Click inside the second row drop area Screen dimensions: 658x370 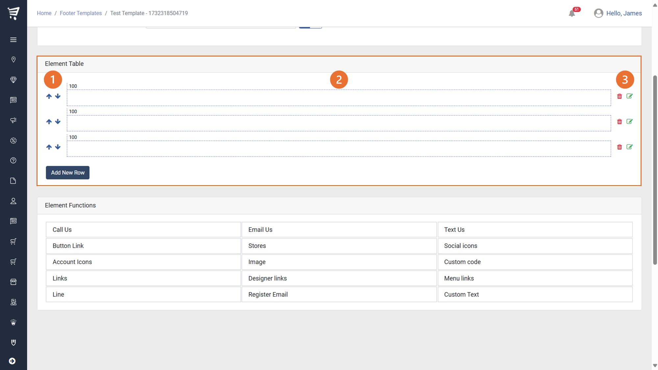(x=339, y=123)
